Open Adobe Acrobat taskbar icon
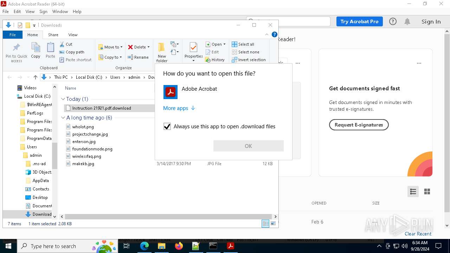This screenshot has height=253, width=450. coord(231,246)
